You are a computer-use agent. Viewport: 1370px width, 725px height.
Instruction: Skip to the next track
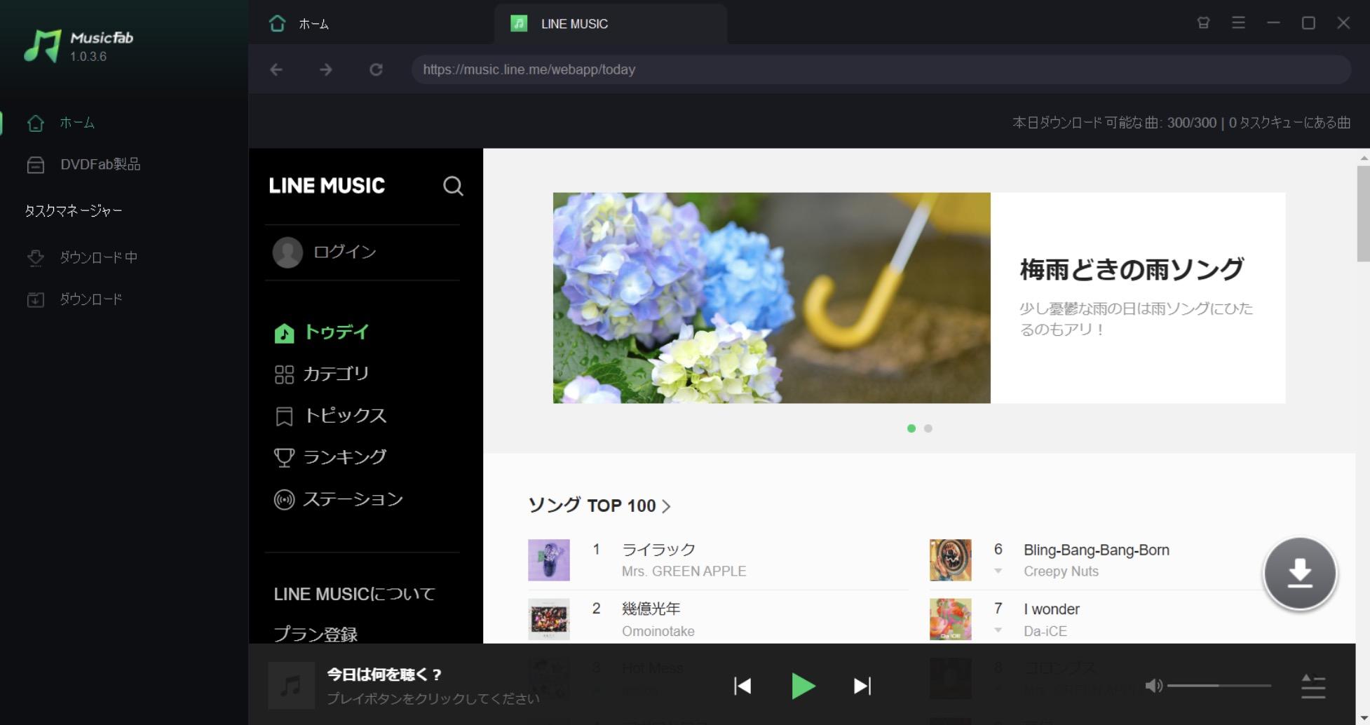pyautogui.click(x=862, y=686)
